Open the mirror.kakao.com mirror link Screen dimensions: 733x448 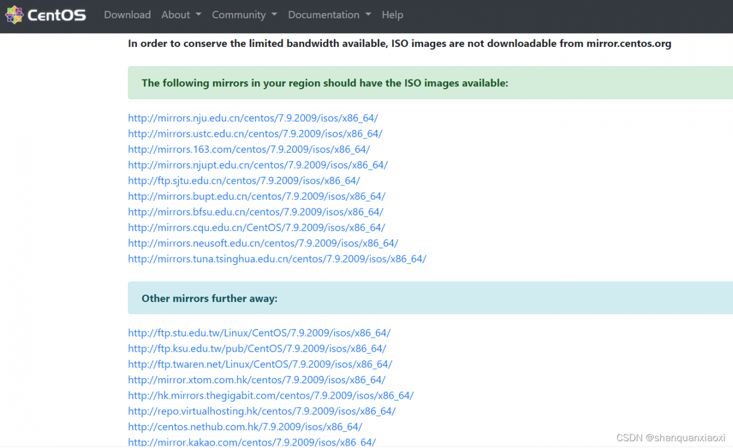(x=252, y=442)
